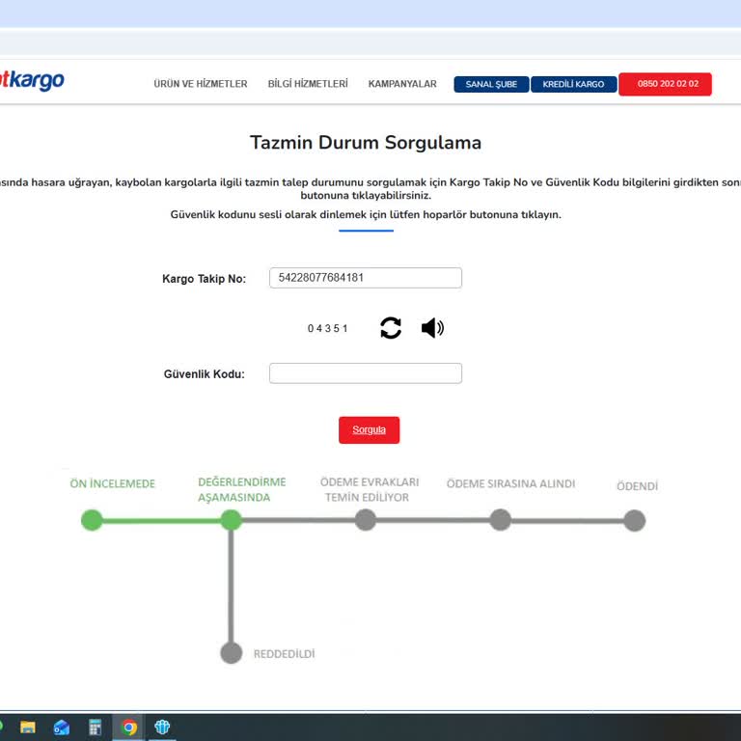741x741 pixels.
Task: Click the ÖN İNCELEMEDE label text
Action: [113, 483]
